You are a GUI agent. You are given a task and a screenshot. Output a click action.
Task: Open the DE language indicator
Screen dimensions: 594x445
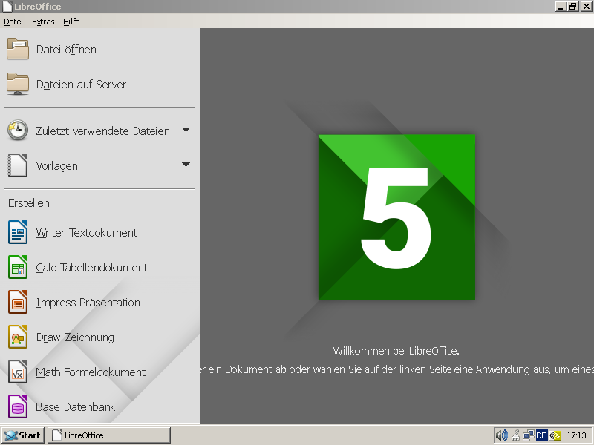click(541, 435)
